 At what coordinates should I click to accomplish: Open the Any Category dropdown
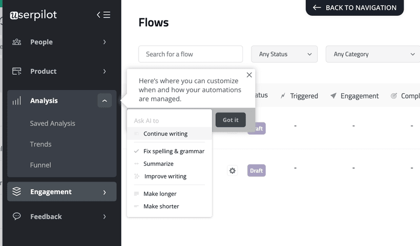pyautogui.click(x=373, y=54)
